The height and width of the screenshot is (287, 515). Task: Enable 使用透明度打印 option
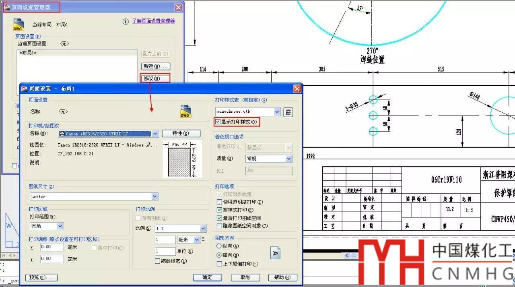(x=219, y=202)
